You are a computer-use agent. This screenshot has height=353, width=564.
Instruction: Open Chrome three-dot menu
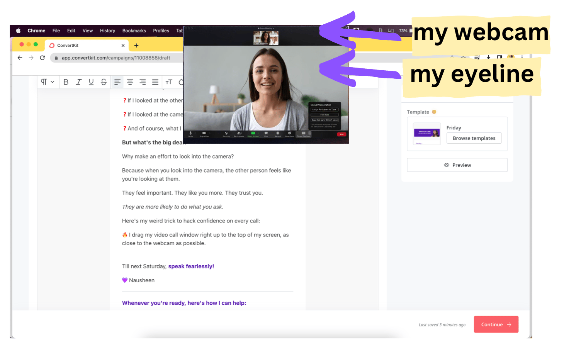[522, 57]
